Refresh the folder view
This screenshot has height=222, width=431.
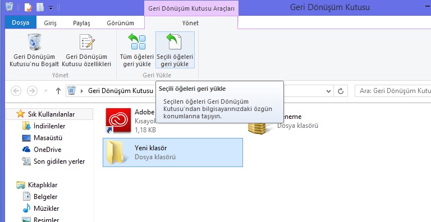[341, 91]
